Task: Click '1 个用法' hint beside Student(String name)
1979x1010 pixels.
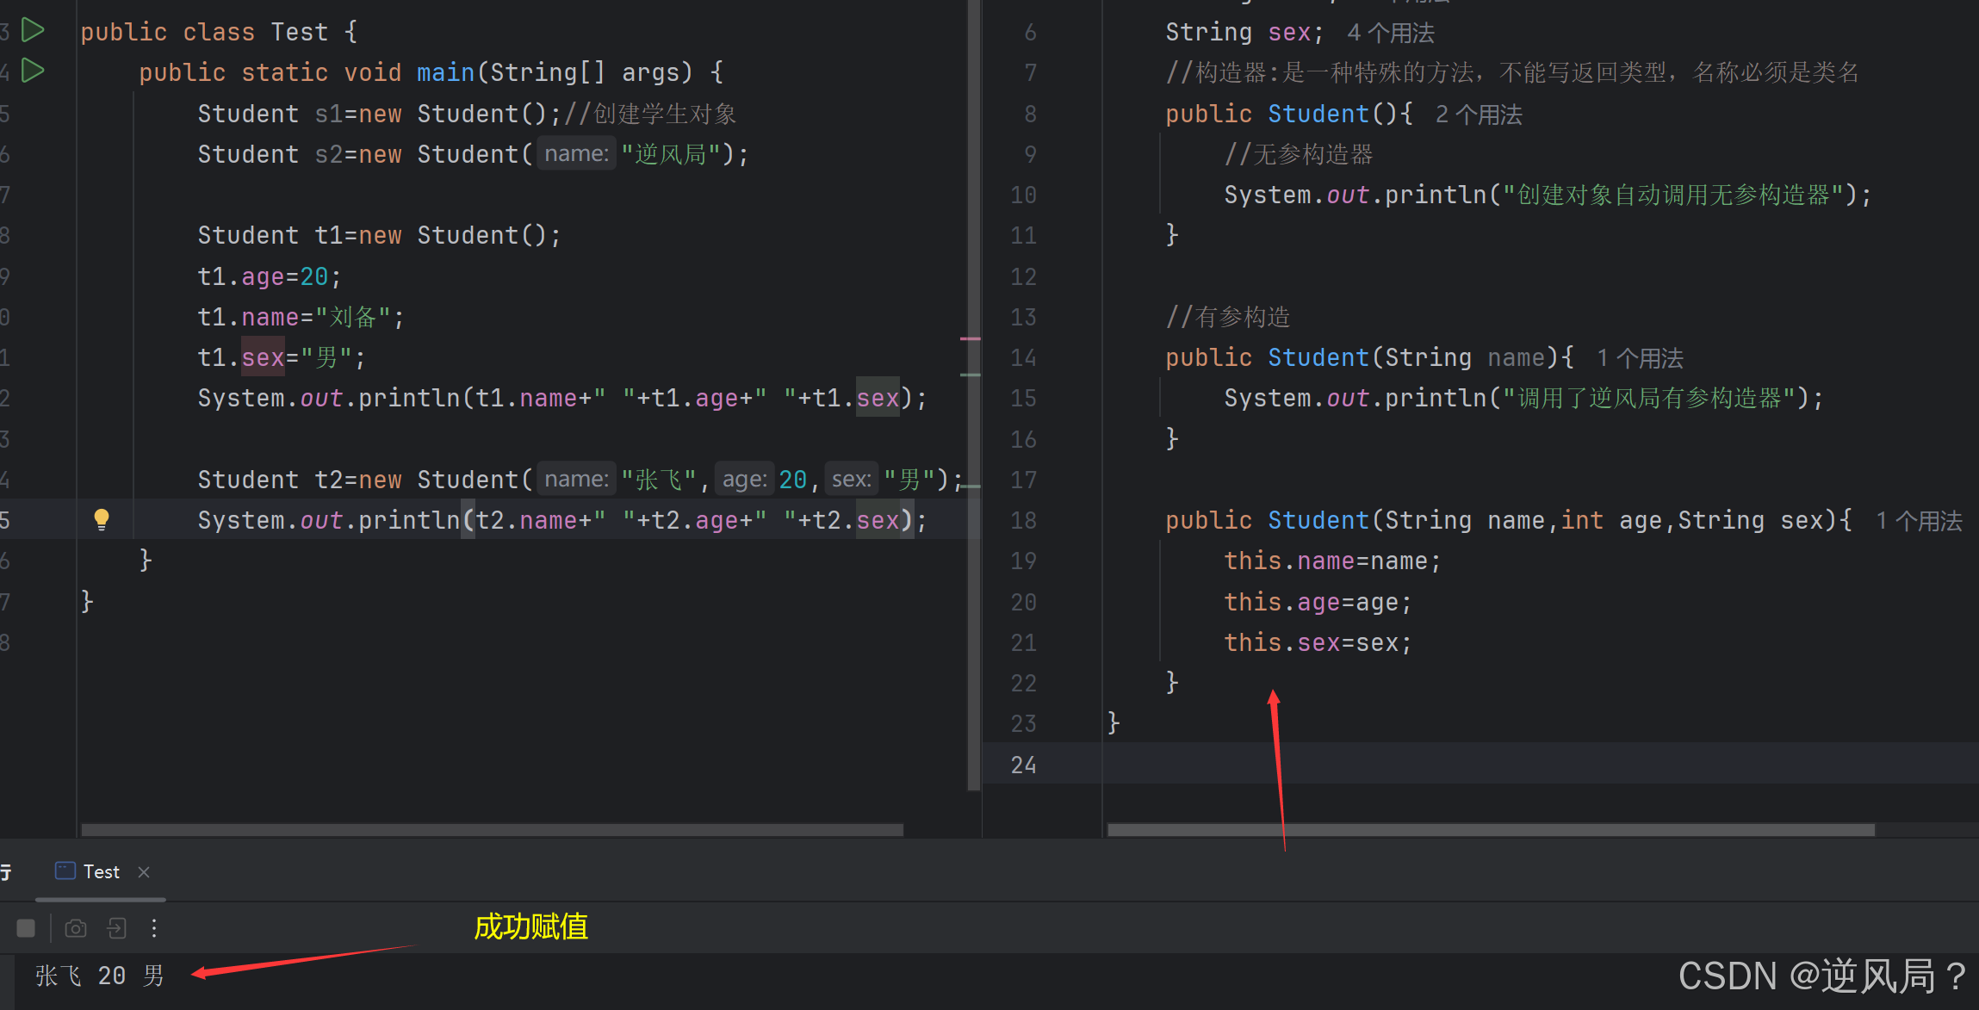Action: tap(1640, 358)
